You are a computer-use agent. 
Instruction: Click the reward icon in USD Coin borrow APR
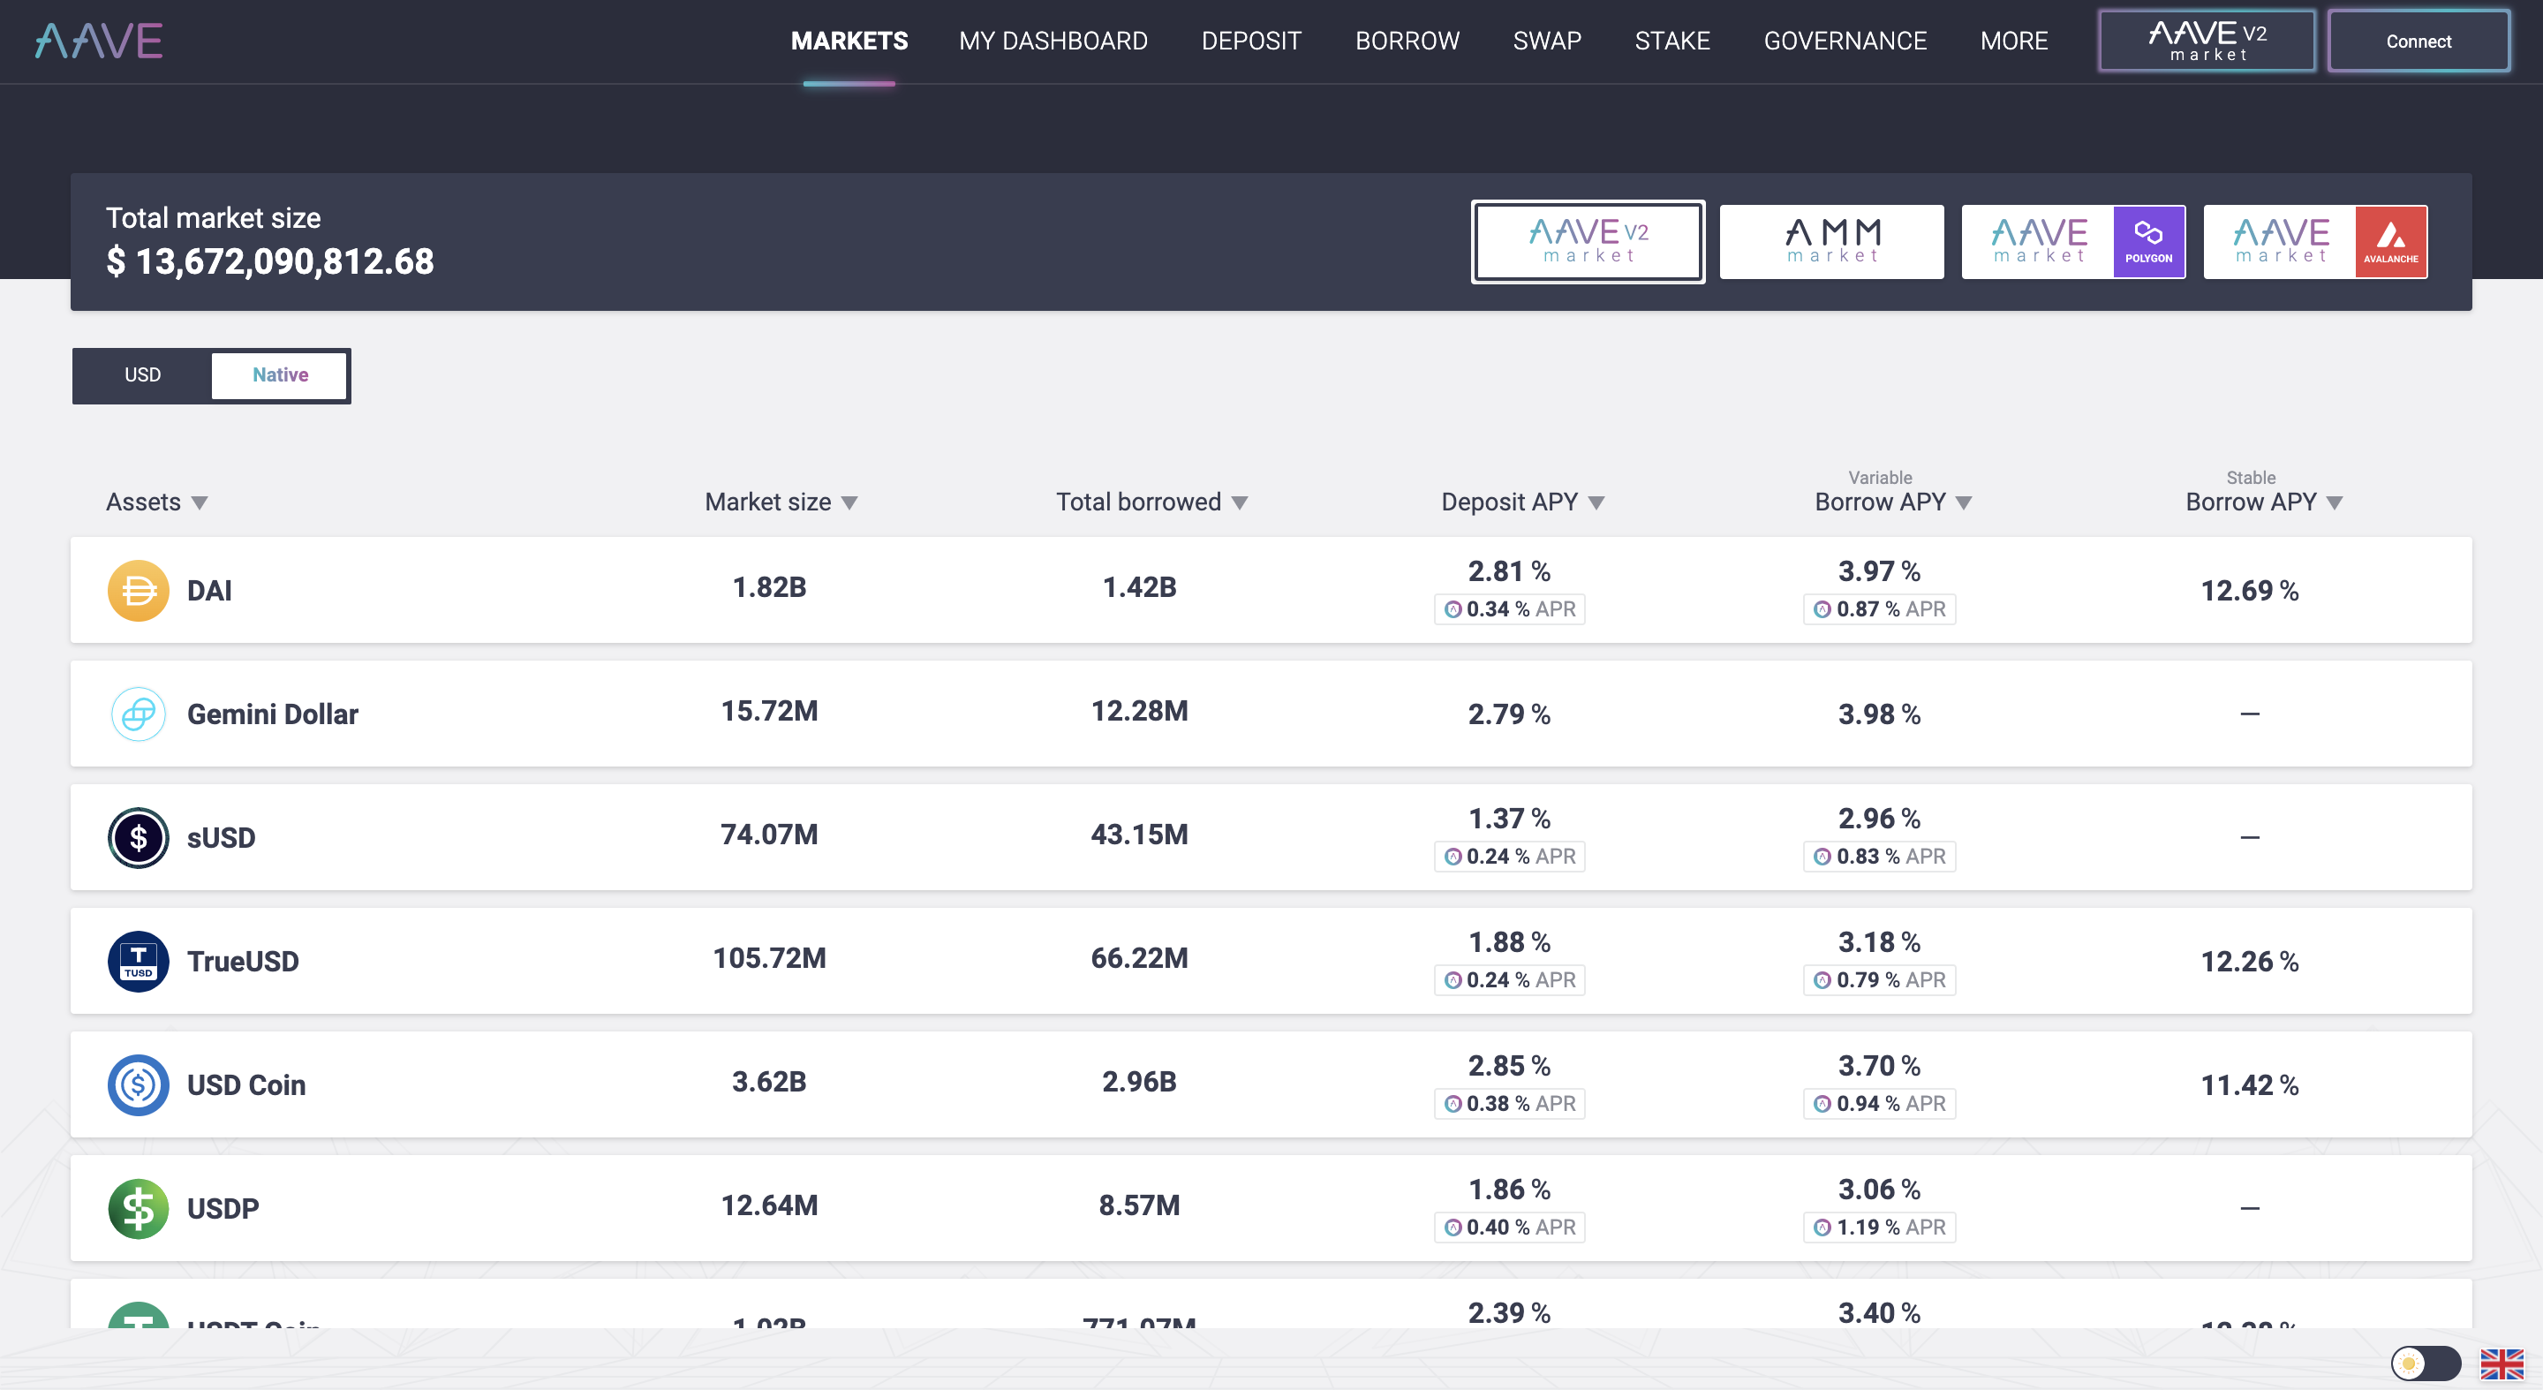pos(1822,1103)
